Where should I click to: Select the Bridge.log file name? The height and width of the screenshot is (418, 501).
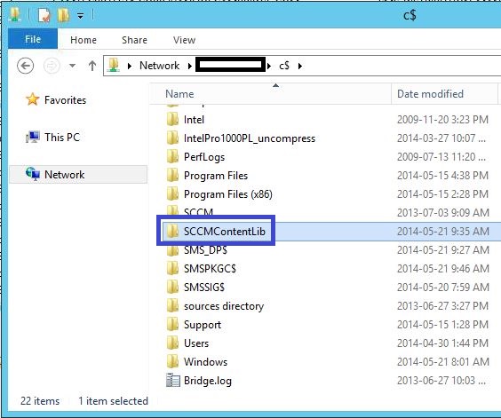coord(208,381)
